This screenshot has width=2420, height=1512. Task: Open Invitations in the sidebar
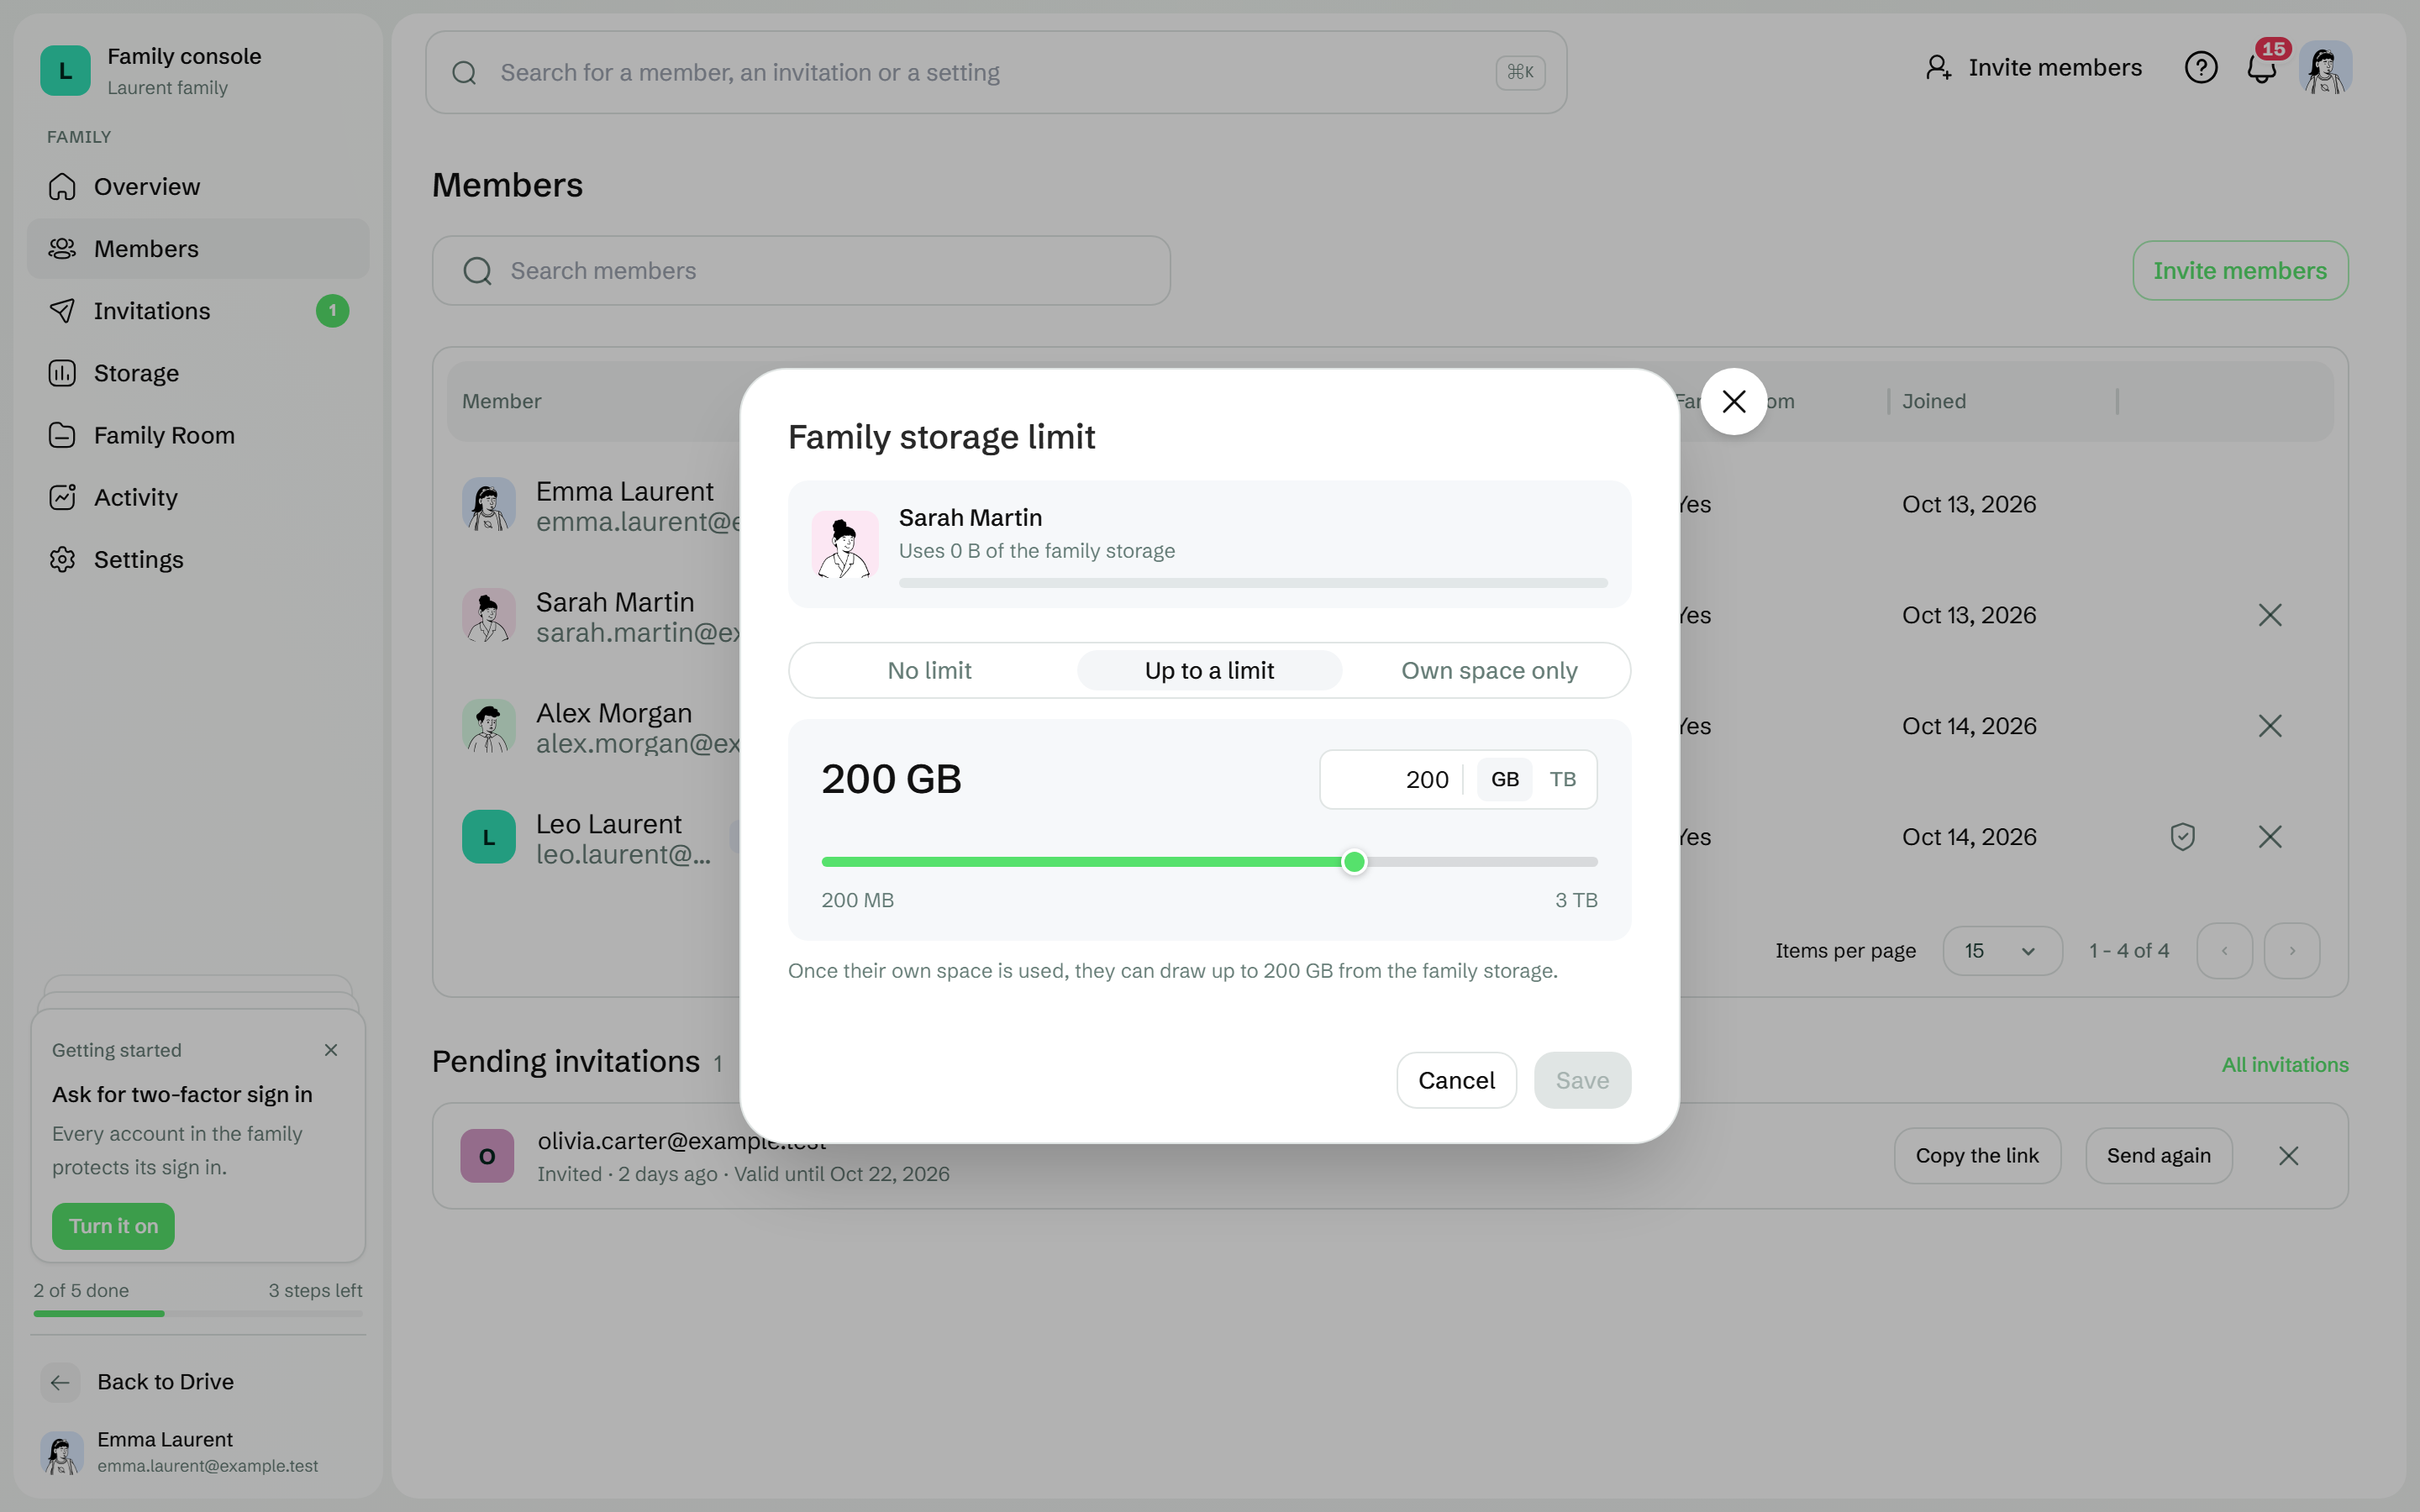[198, 311]
